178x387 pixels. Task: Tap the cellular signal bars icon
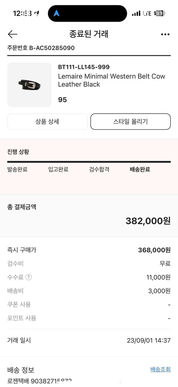pyautogui.click(x=136, y=13)
